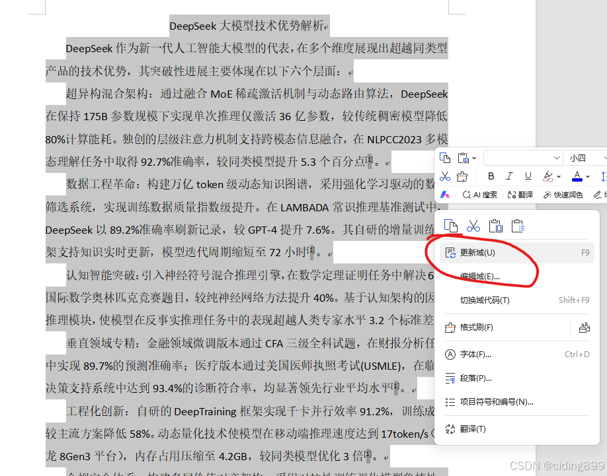The height and width of the screenshot is (476, 607).
Task: Click 翻译 in the mini toolbar
Action: tap(520, 195)
